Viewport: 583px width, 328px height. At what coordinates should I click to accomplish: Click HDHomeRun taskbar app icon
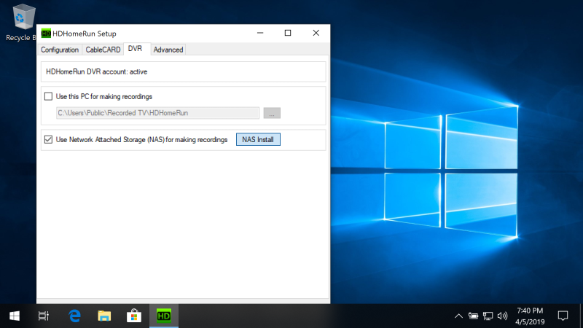pyautogui.click(x=164, y=316)
